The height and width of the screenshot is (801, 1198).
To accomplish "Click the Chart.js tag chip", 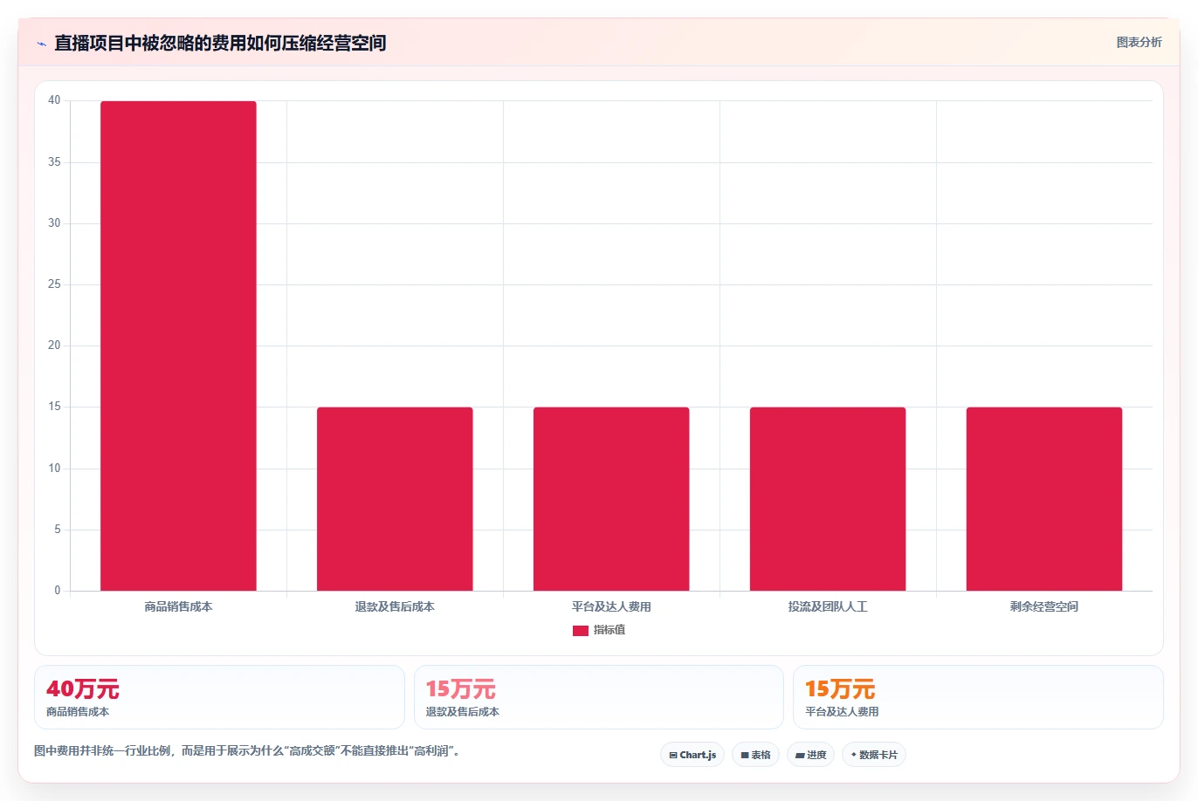I will [692, 755].
